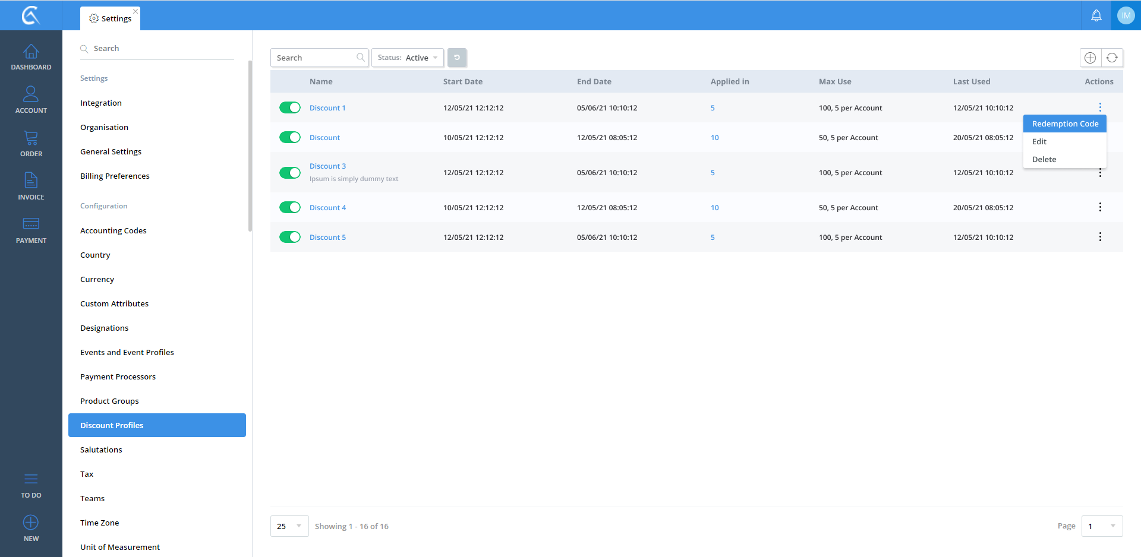The image size is (1141, 557).
Task: Choose Redemption Code from the context menu
Action: tap(1064, 124)
